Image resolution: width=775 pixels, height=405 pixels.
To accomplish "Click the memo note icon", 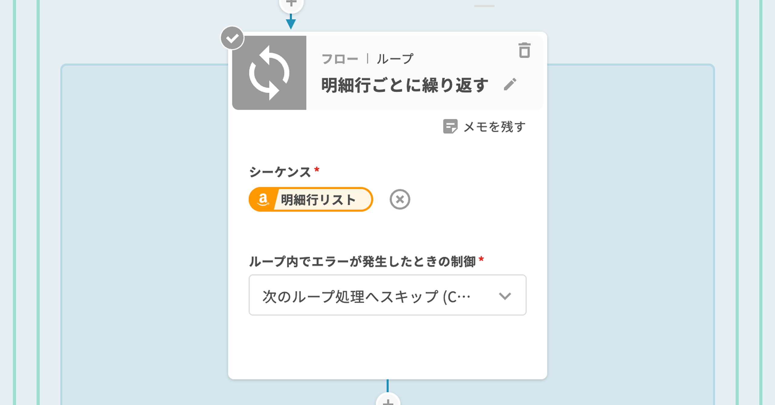I will [450, 126].
